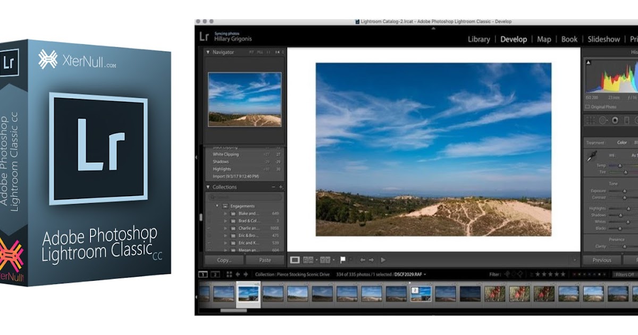
Task: Select the Crop Overlay tool icon
Action: [x=590, y=121]
